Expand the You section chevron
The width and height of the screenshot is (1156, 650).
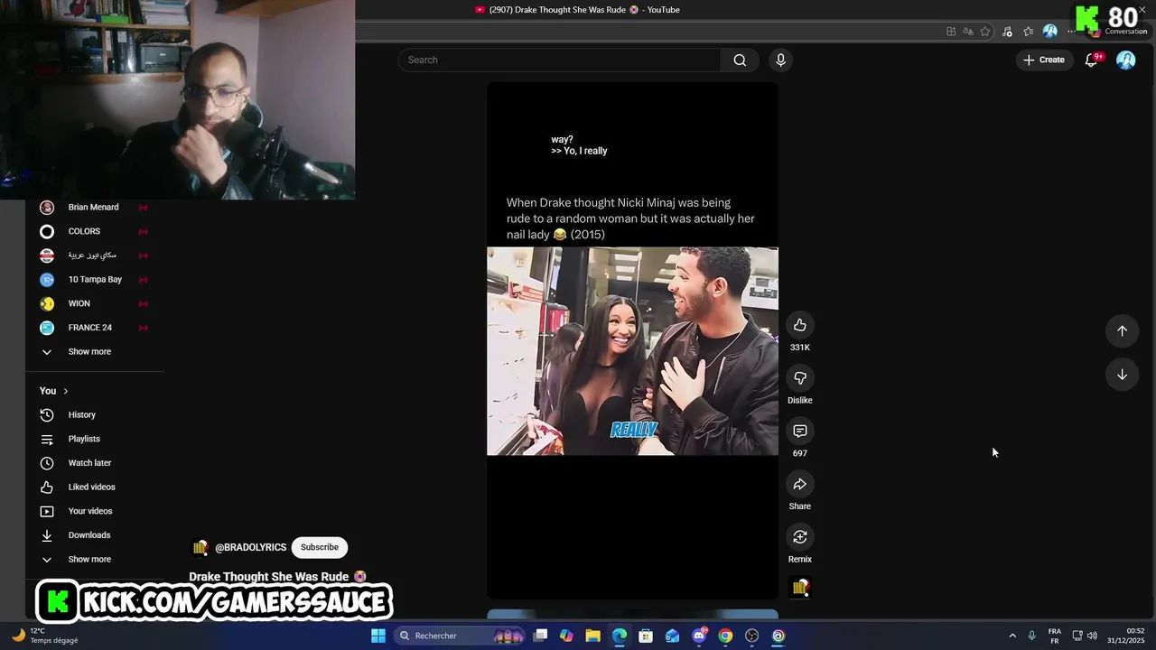[x=65, y=391]
